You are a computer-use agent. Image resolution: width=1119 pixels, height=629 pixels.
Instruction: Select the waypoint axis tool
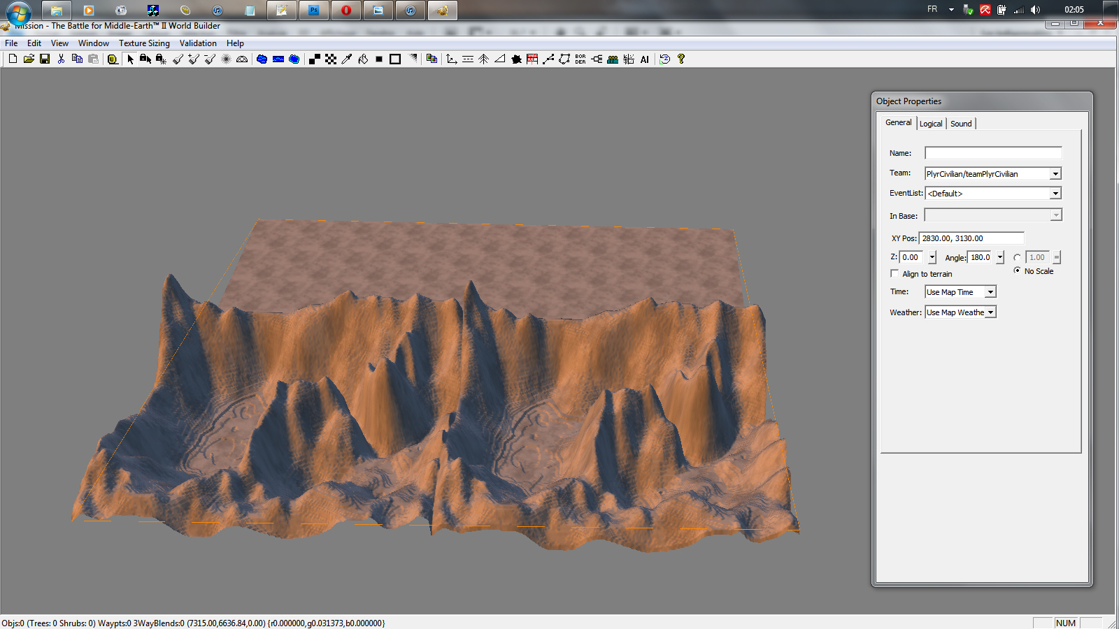(x=452, y=59)
